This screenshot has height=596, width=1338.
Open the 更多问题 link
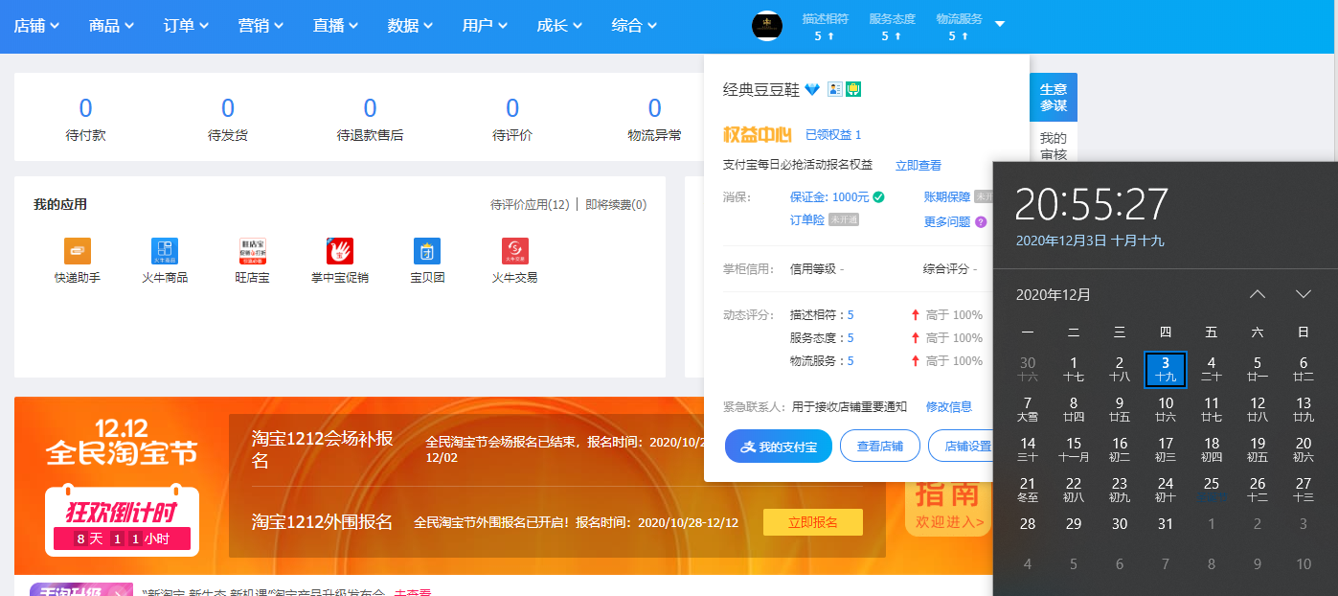[x=947, y=221]
